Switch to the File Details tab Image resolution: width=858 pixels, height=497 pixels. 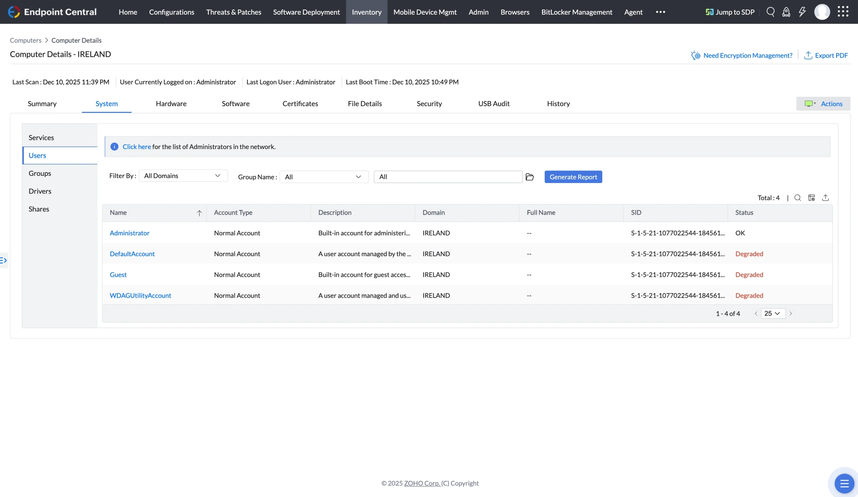pos(365,104)
